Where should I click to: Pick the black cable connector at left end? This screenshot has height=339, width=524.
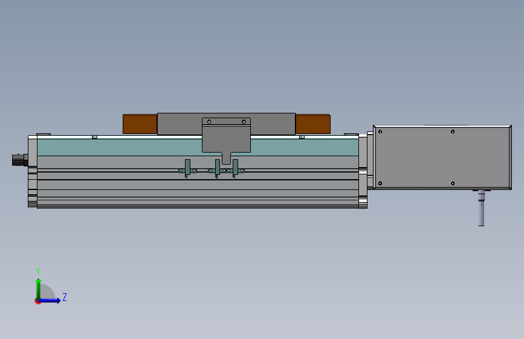pyautogui.click(x=20, y=160)
